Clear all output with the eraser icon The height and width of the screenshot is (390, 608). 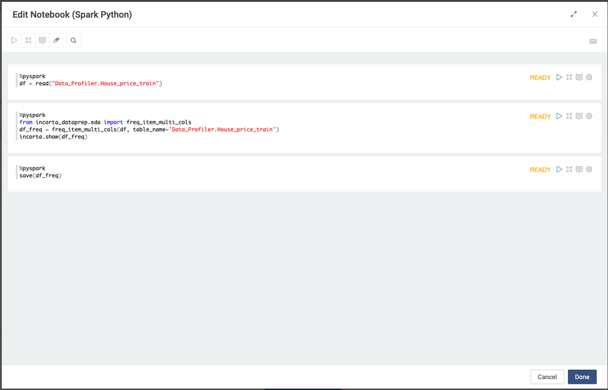click(x=56, y=40)
